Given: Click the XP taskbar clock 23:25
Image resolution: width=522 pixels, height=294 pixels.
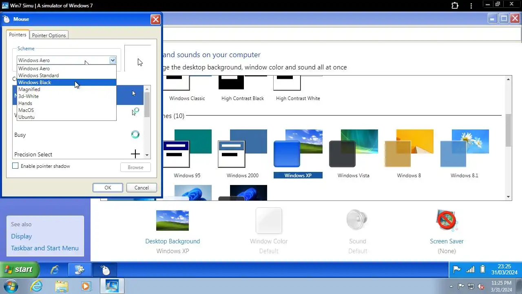Looking at the screenshot, I should pyautogui.click(x=504, y=269).
